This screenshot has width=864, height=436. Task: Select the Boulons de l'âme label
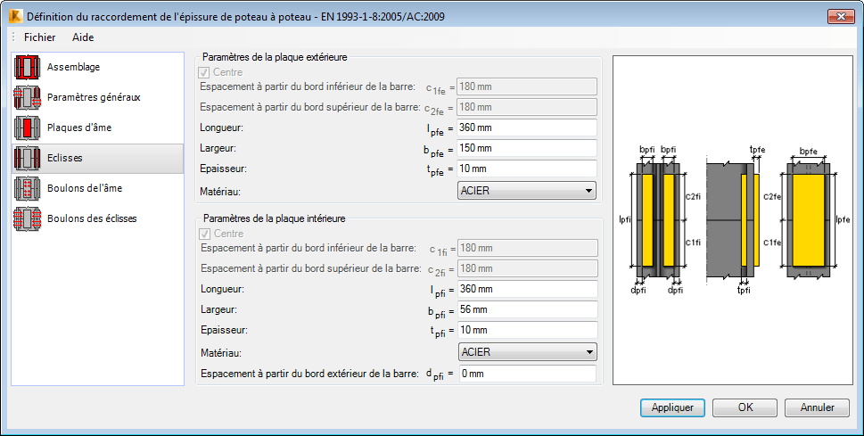[x=85, y=188]
